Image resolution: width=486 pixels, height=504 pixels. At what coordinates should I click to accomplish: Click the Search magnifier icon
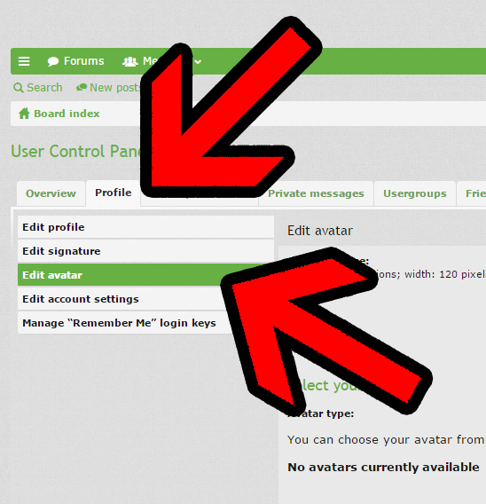pos(19,88)
